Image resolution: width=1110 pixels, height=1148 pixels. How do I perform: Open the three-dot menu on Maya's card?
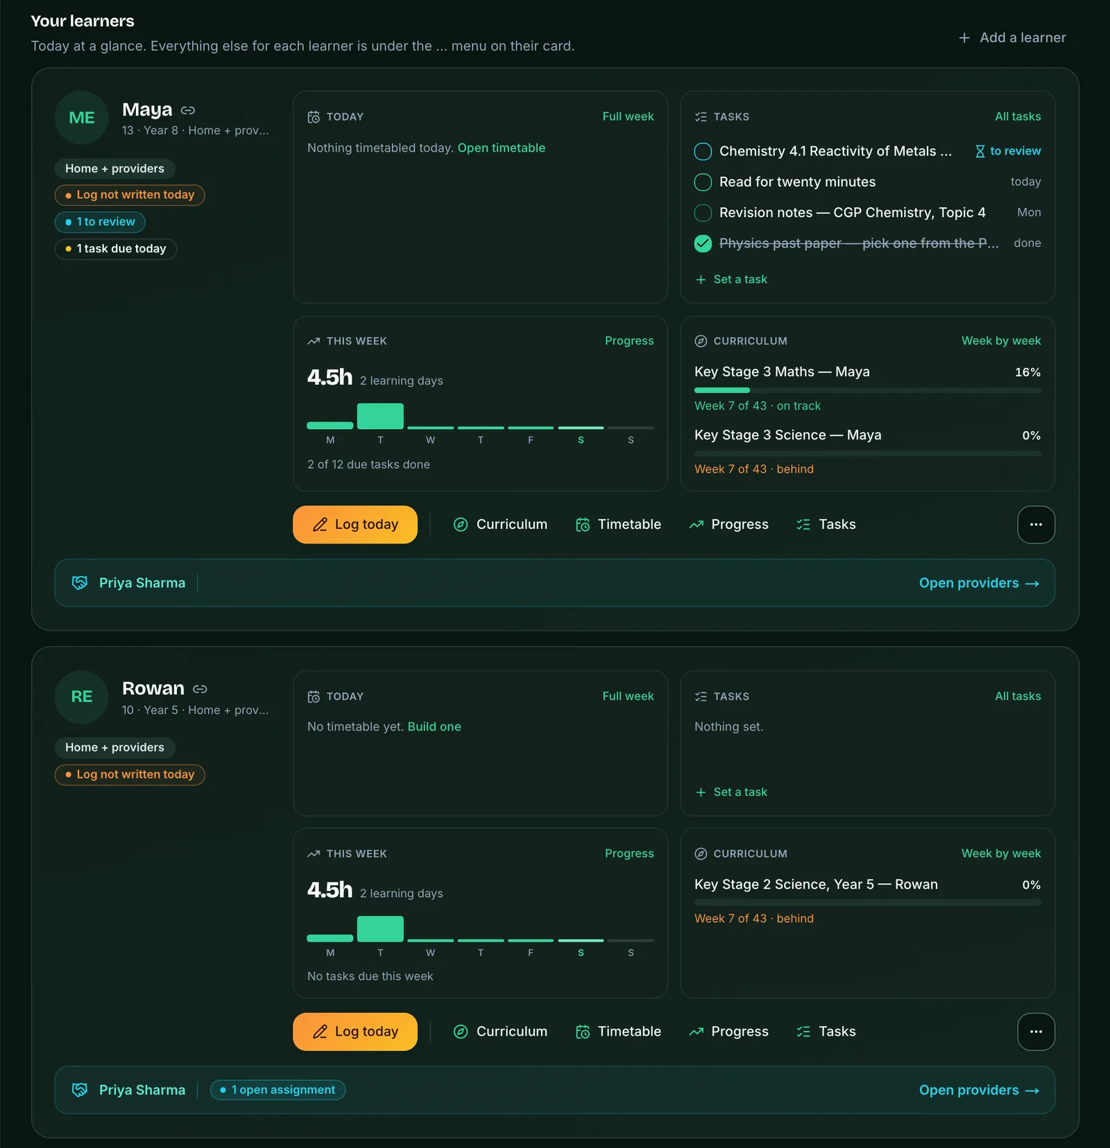1036,525
